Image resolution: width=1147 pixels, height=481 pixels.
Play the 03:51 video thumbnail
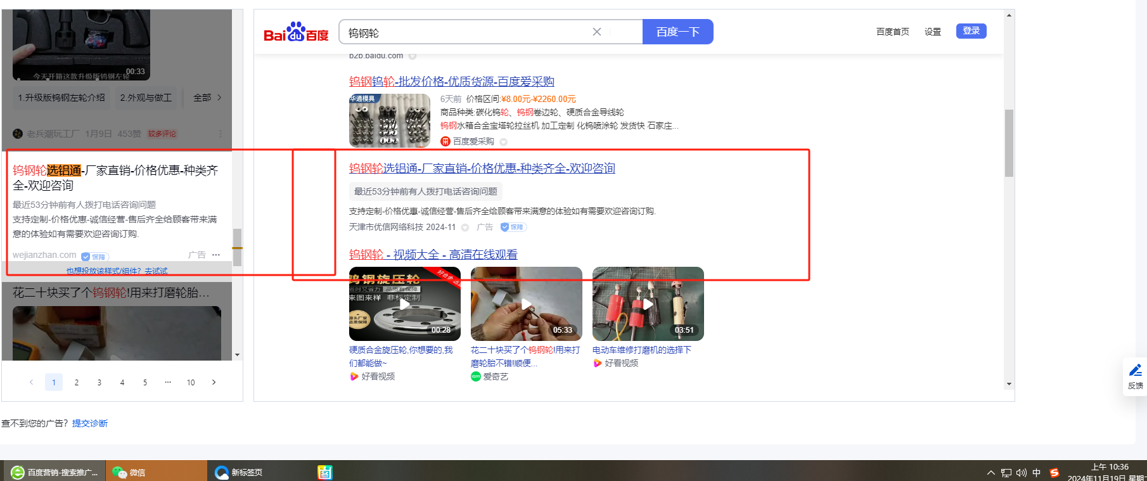[x=648, y=304]
